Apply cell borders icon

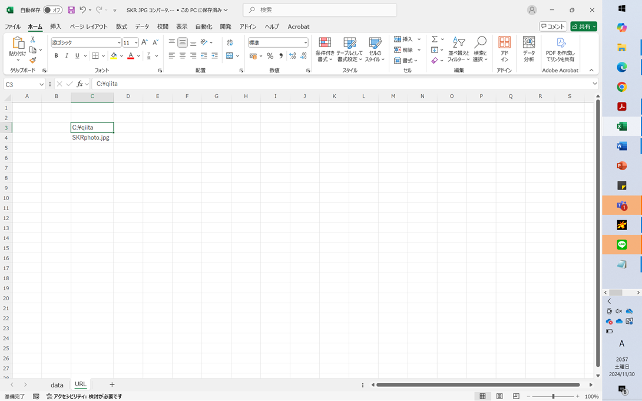click(95, 56)
